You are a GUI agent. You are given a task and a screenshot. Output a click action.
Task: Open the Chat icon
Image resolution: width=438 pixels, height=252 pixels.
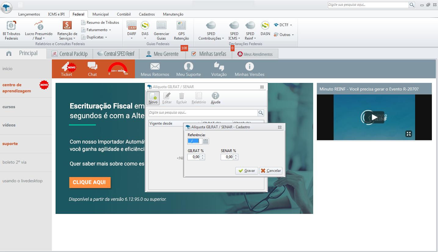[x=92, y=69]
